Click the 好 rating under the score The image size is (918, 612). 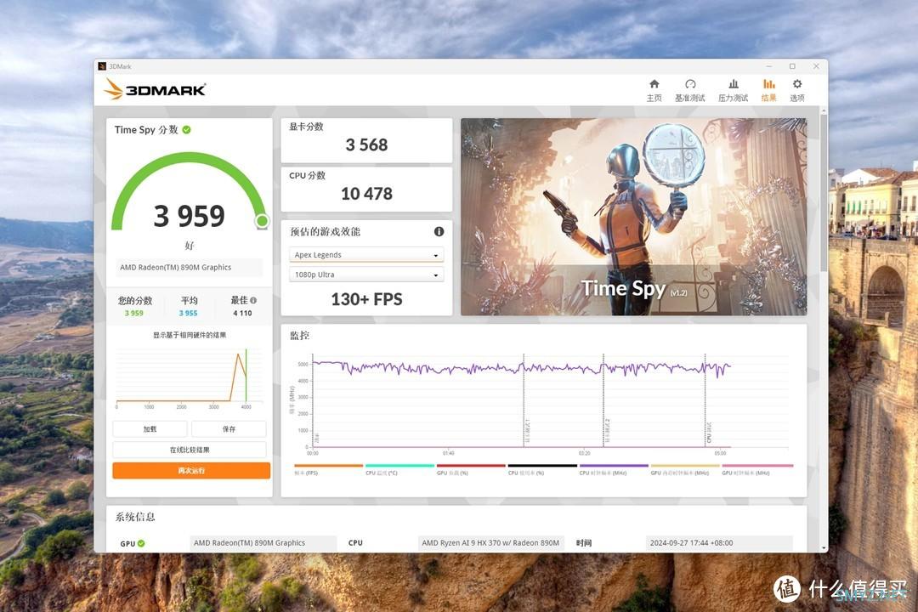[x=189, y=246]
